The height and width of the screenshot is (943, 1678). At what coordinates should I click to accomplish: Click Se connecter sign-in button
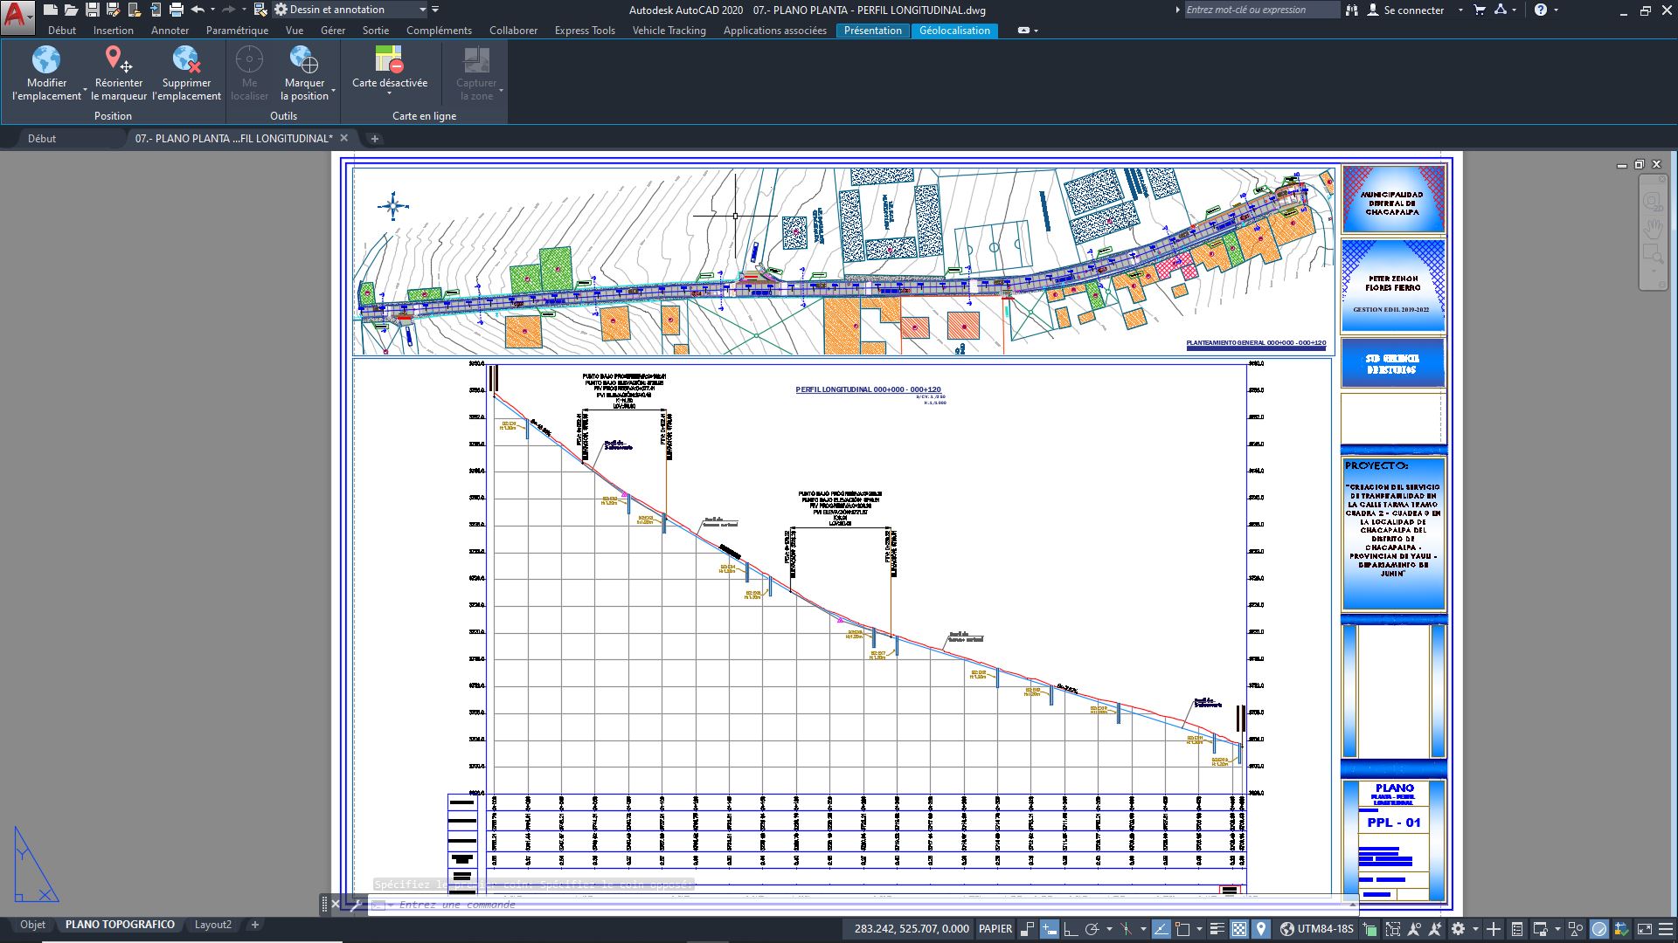[1413, 10]
